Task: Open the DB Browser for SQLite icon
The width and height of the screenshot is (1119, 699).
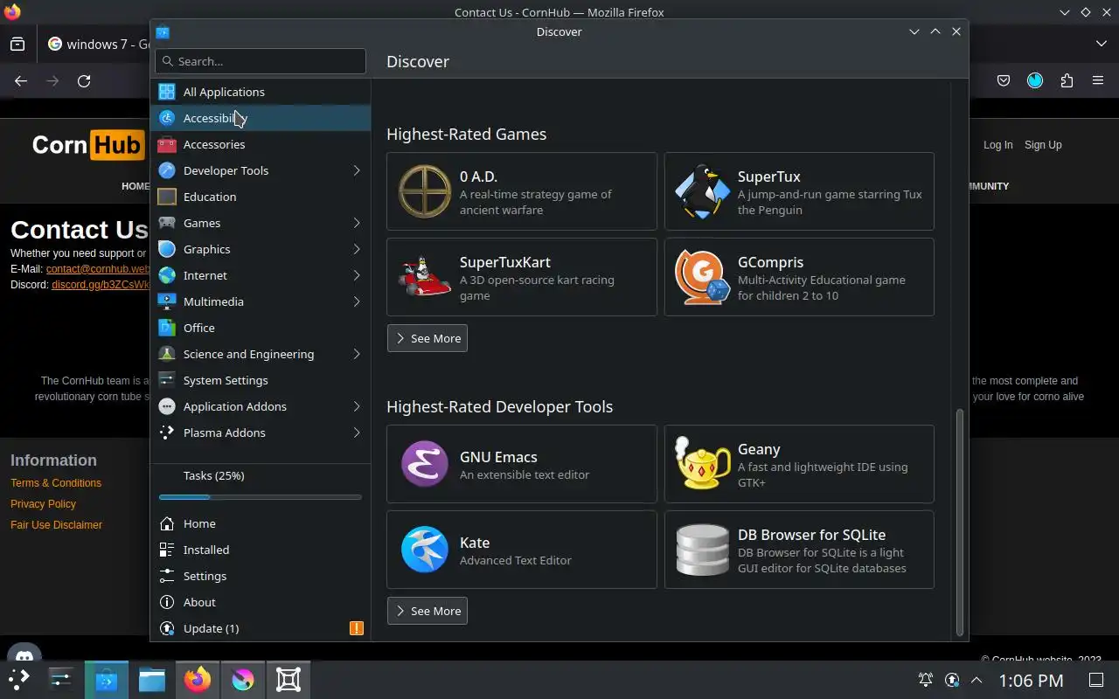Action: coord(702,550)
